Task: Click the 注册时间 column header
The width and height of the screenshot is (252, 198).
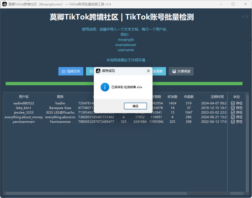Action: point(217,97)
